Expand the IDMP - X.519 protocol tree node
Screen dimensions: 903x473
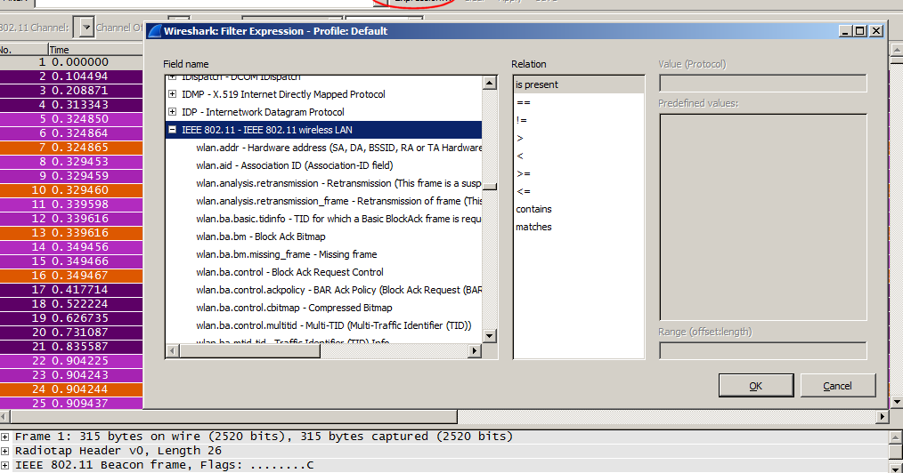(x=172, y=93)
